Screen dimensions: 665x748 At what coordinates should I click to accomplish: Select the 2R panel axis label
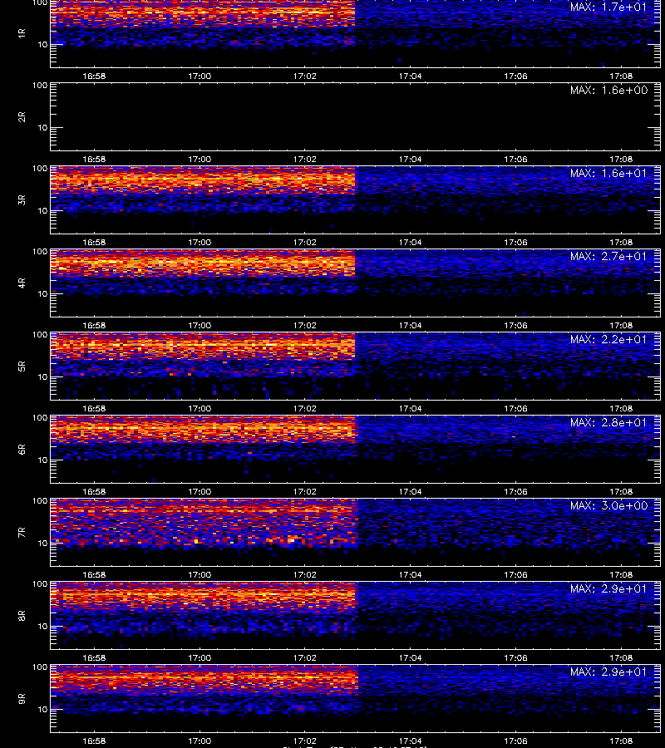click(x=22, y=117)
